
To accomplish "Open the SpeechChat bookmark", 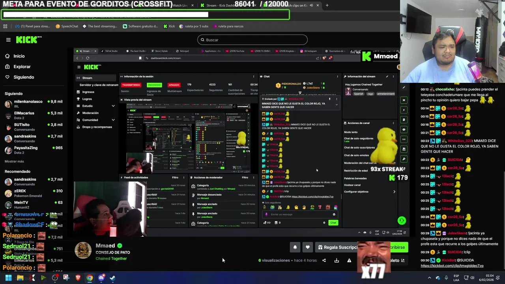I will [67, 26].
